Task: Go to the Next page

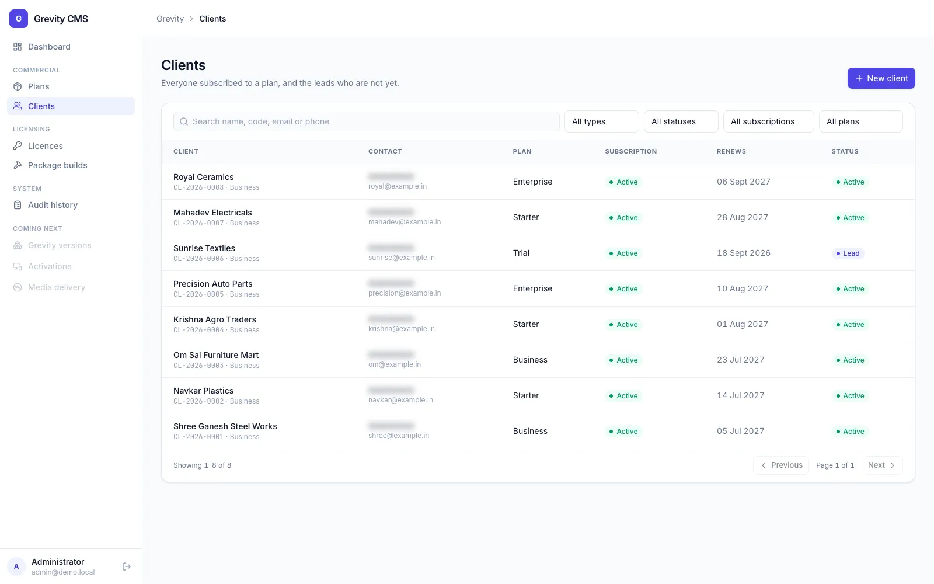Action: (x=881, y=465)
